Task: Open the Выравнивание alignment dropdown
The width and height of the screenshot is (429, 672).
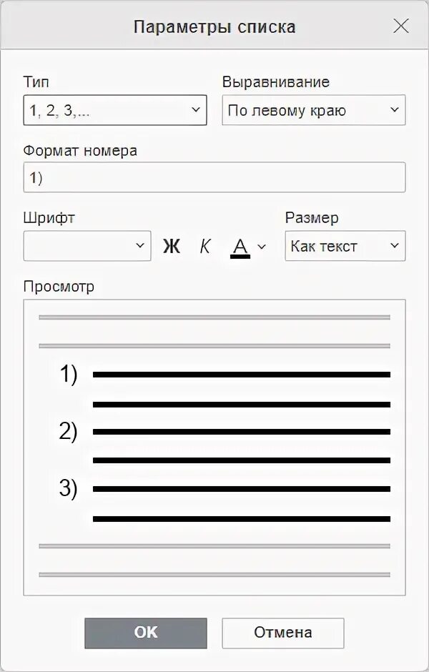Action: [314, 110]
